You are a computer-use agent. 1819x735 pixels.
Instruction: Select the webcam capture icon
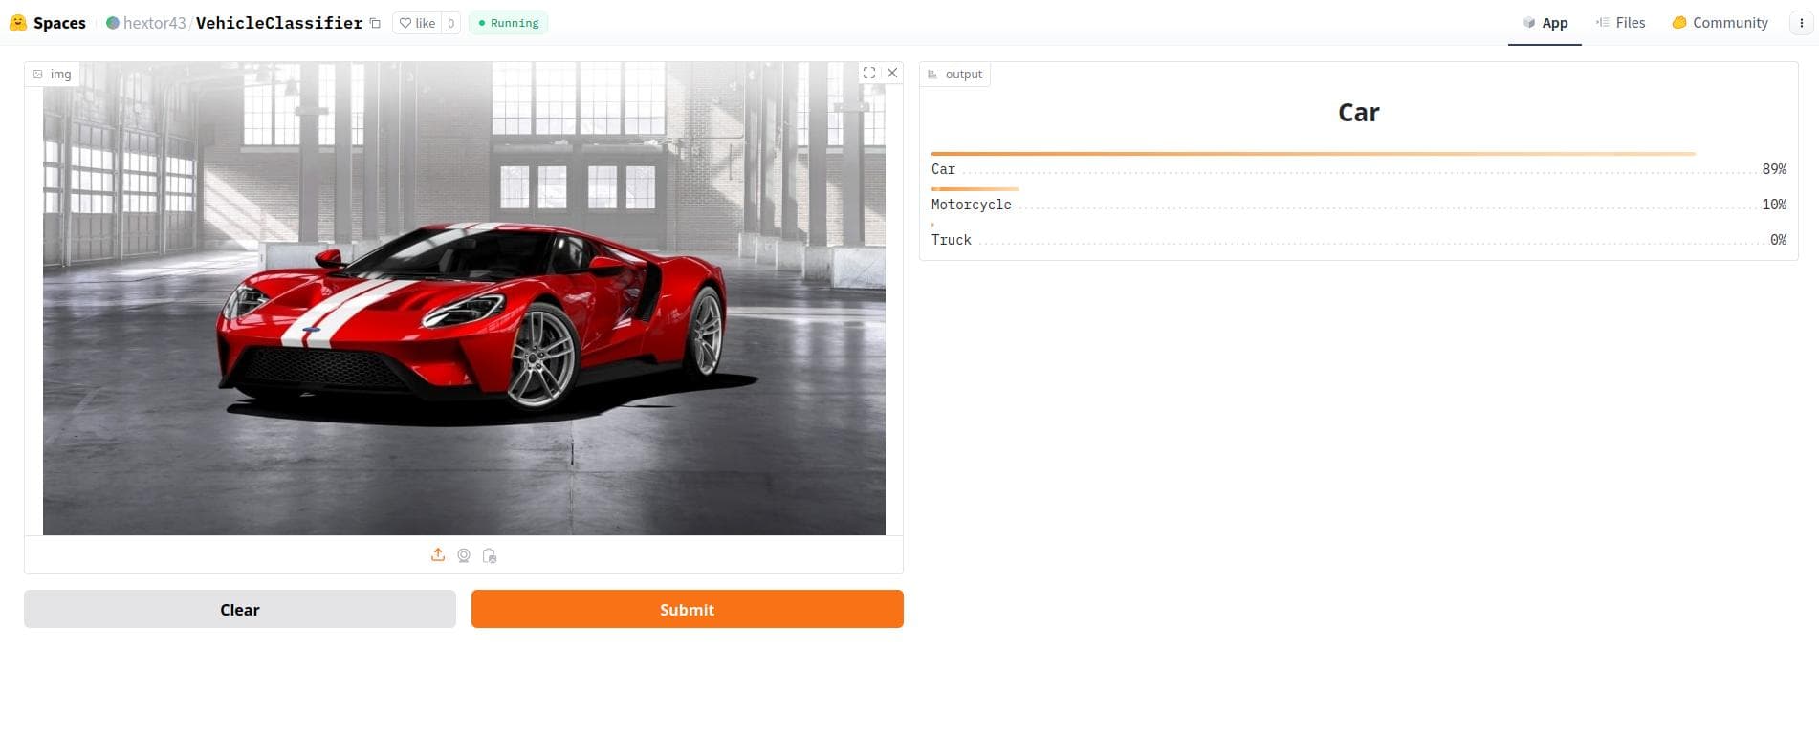[464, 555]
